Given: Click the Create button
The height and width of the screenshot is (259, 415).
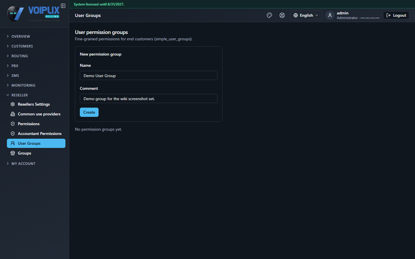Looking at the screenshot, I should coord(89,112).
